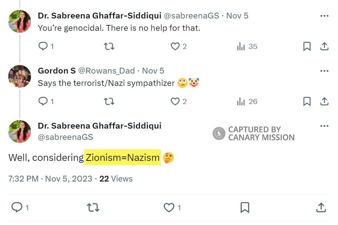Open more options on the bottom tweet
The width and height of the screenshot is (338, 225).
[x=324, y=126]
